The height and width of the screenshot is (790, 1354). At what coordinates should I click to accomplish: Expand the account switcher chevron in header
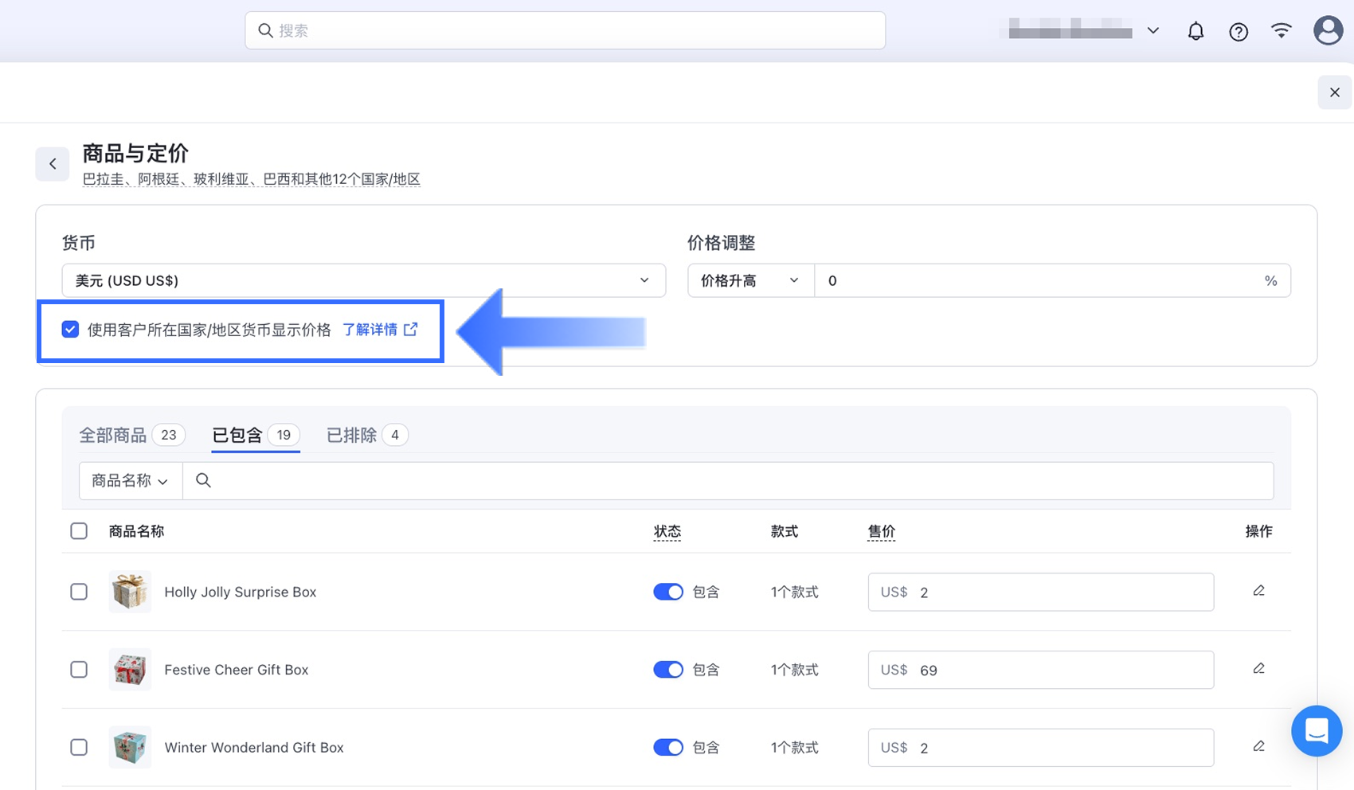(1153, 31)
